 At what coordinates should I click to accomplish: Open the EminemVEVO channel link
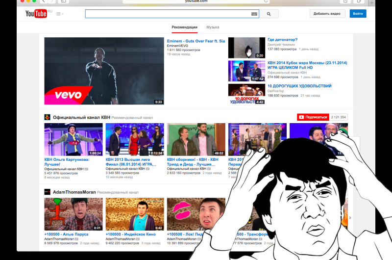177,46
